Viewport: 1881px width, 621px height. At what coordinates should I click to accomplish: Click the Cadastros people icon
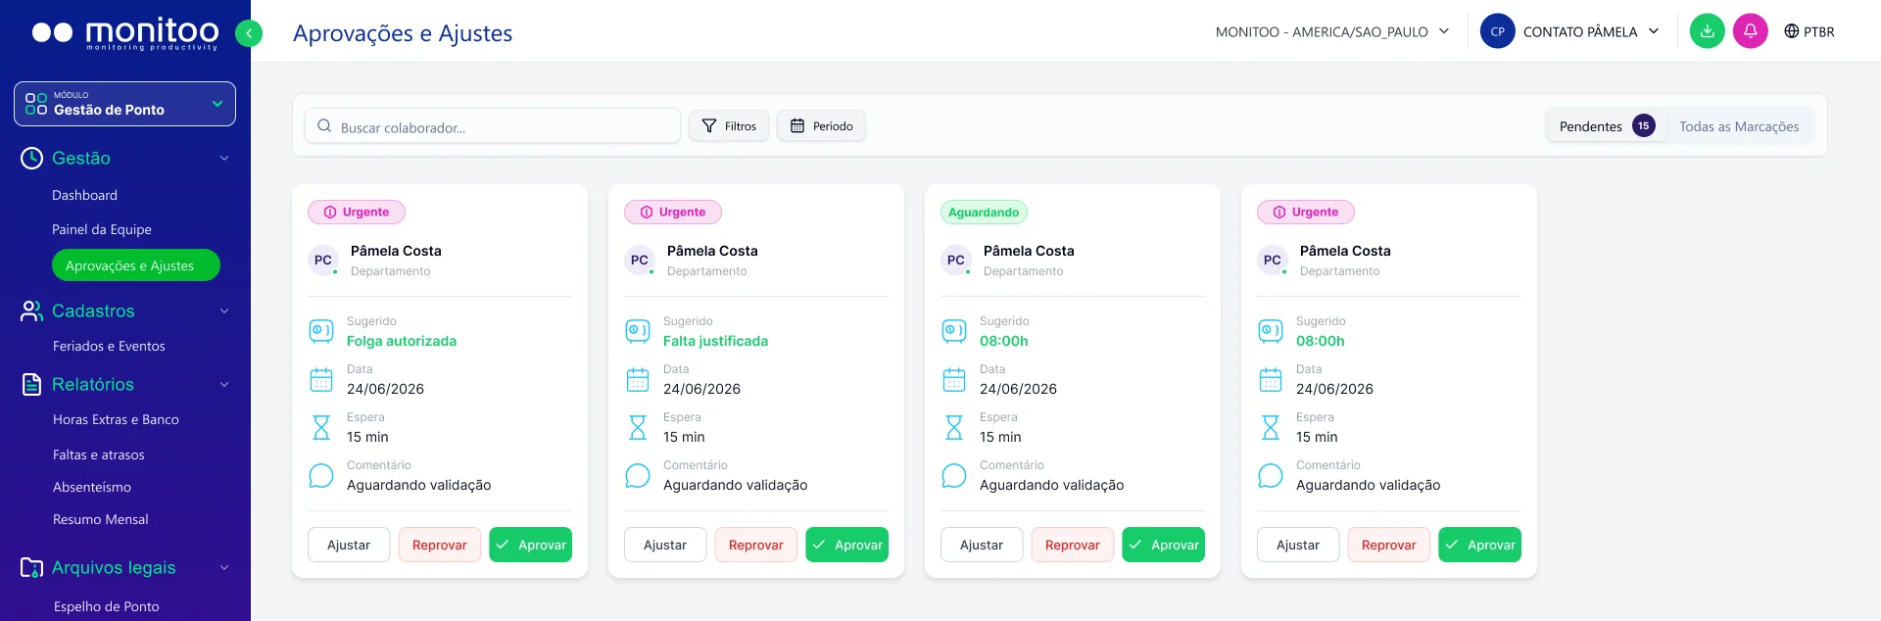31,311
